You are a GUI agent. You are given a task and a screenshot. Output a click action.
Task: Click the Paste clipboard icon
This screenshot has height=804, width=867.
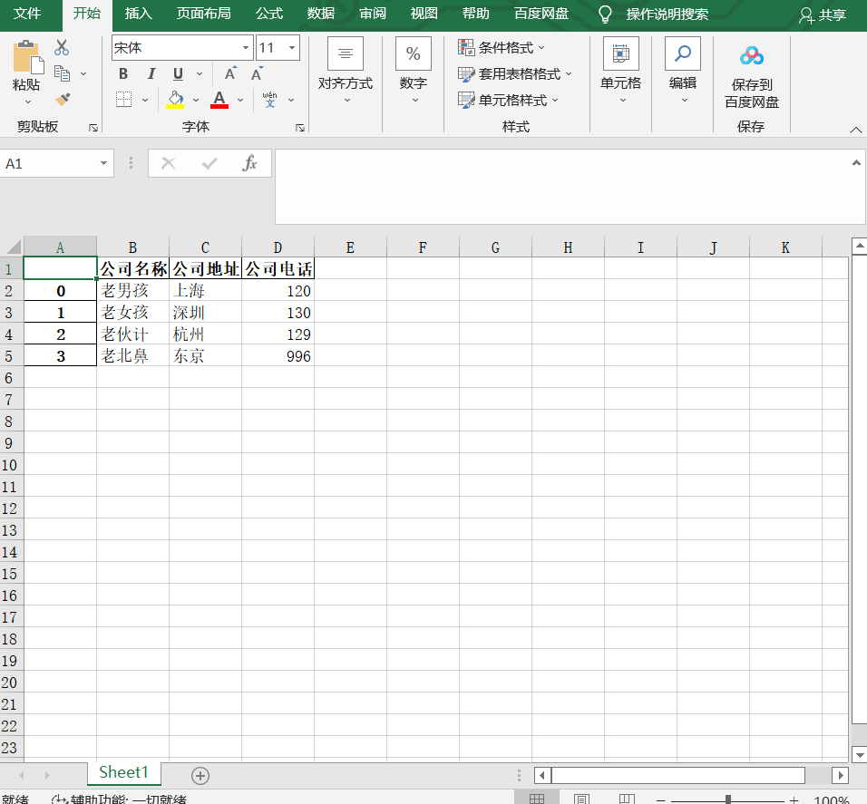pyautogui.click(x=27, y=57)
